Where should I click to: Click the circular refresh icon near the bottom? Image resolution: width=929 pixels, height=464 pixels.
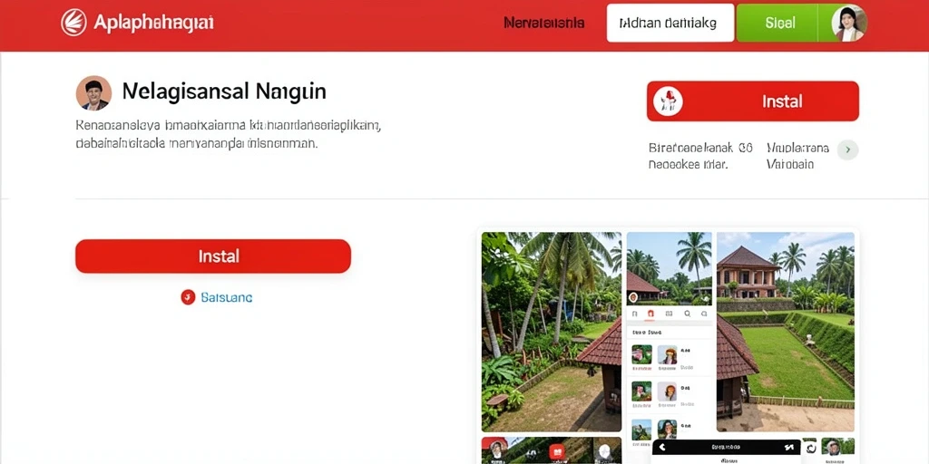tap(810, 448)
